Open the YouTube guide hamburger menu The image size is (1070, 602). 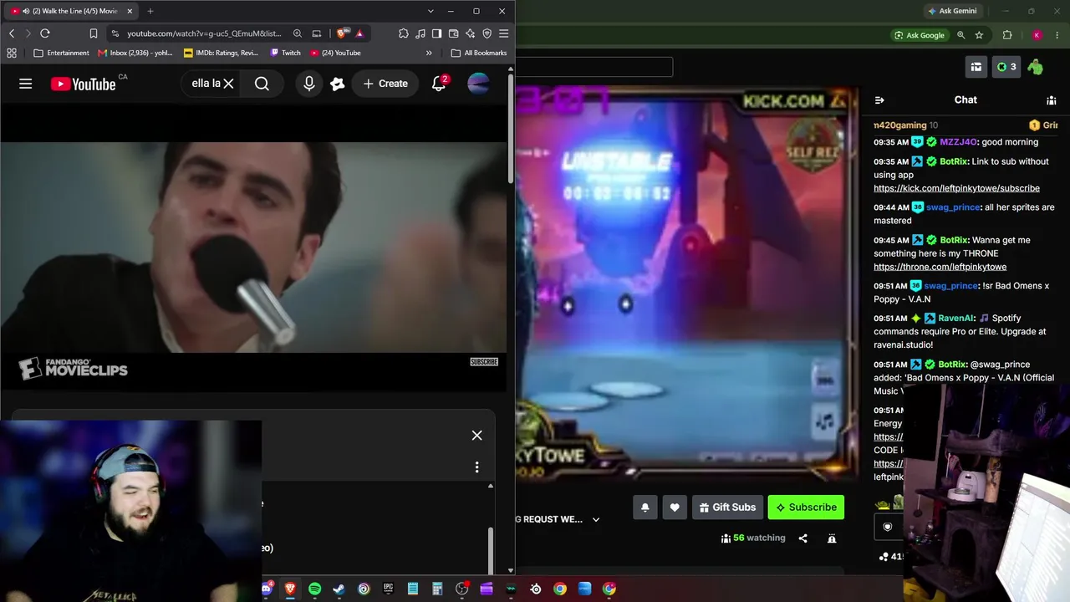coord(26,84)
